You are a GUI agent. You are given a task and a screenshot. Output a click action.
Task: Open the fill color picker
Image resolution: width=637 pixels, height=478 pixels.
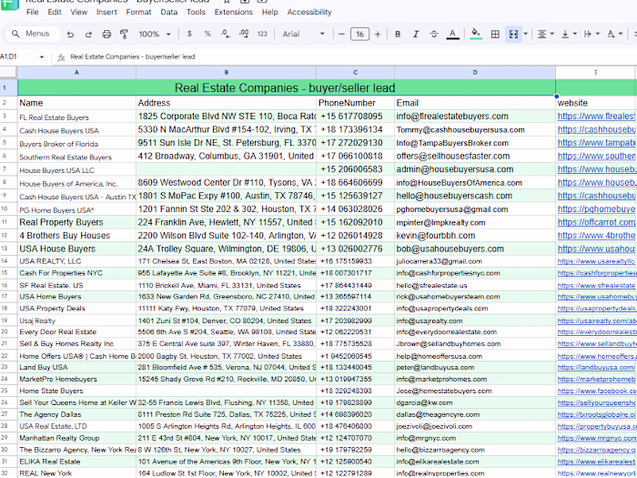pyautogui.click(x=476, y=35)
